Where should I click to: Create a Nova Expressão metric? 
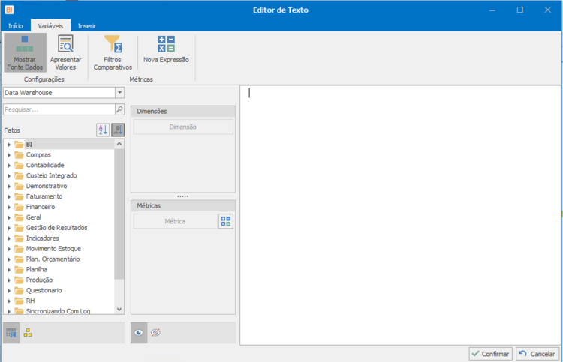pyautogui.click(x=166, y=50)
